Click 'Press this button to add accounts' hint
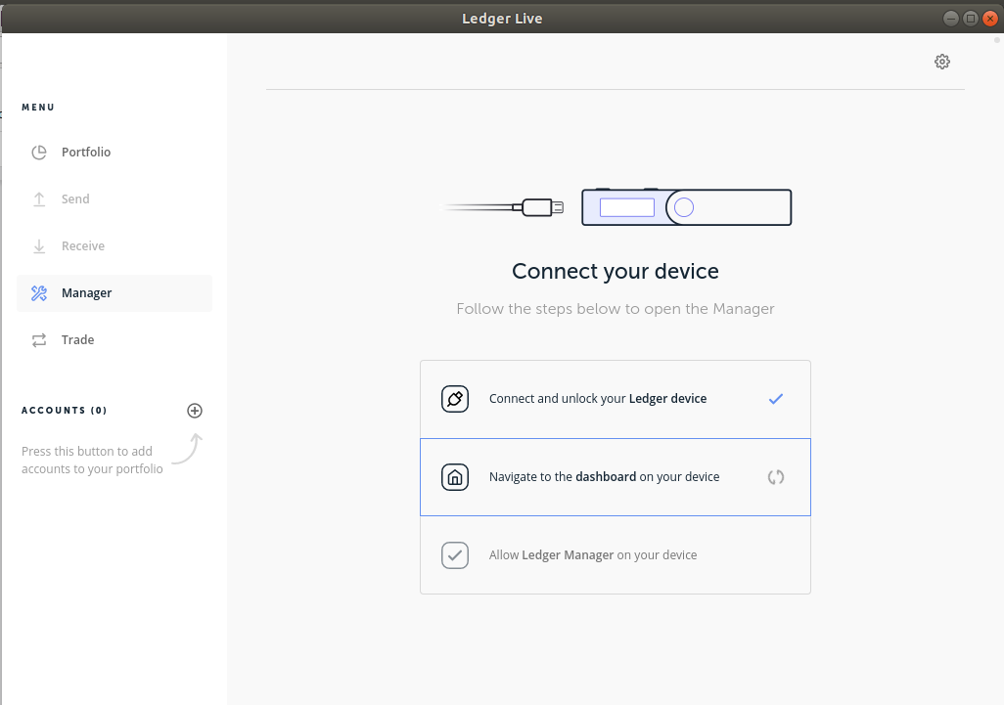This screenshot has height=705, width=1004. pyautogui.click(x=92, y=460)
